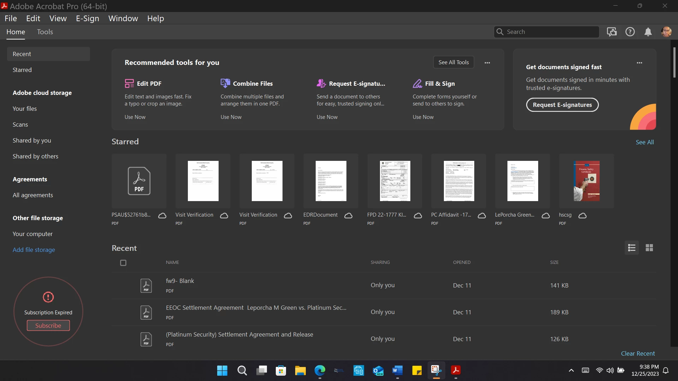The image size is (678, 381).
Task: Open the help question mark icon
Action: (630, 32)
